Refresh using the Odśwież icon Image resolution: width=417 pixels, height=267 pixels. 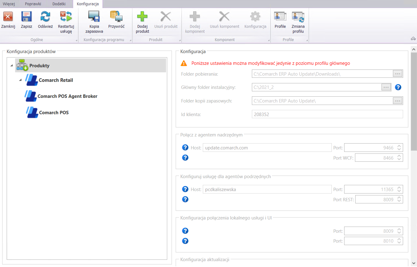[45, 16]
